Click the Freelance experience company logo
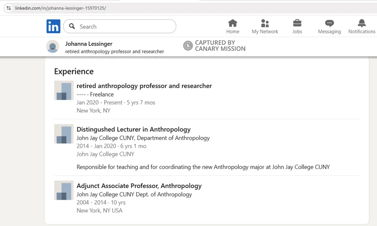Viewport: 377px width, 226px height. click(64, 90)
